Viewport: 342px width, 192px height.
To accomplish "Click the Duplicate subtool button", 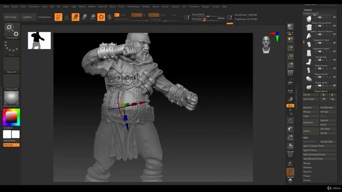I will pos(311,122).
